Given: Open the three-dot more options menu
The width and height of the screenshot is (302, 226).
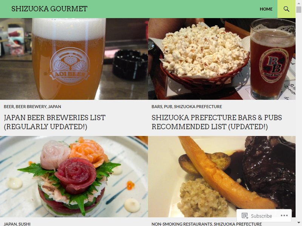Looking at the screenshot, I should 284,215.
